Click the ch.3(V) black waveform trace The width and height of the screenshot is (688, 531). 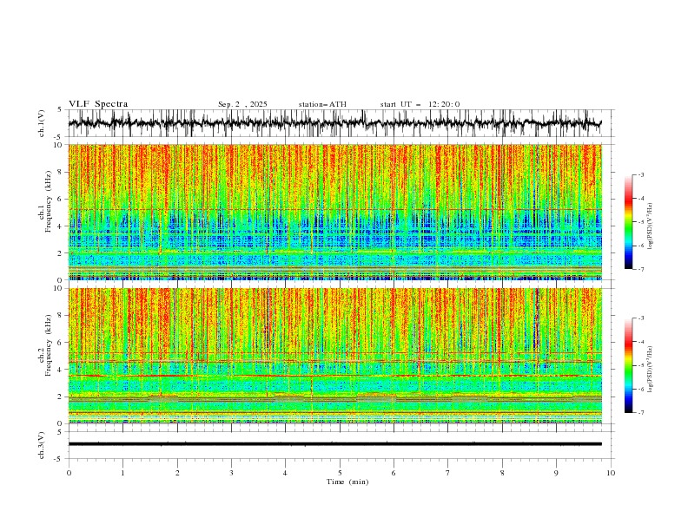[x=335, y=444]
